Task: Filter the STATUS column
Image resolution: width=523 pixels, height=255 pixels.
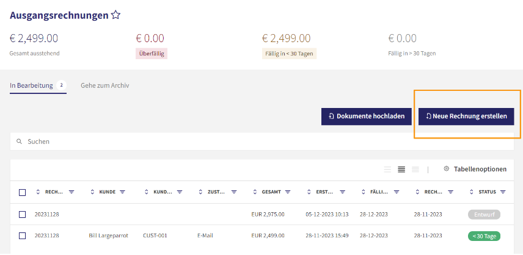Action: pos(503,192)
